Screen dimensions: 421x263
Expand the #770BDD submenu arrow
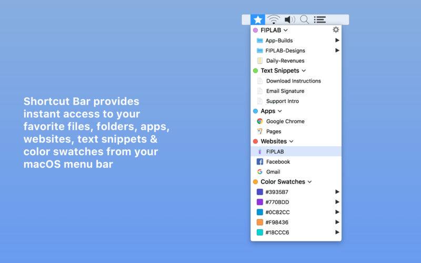pos(337,202)
